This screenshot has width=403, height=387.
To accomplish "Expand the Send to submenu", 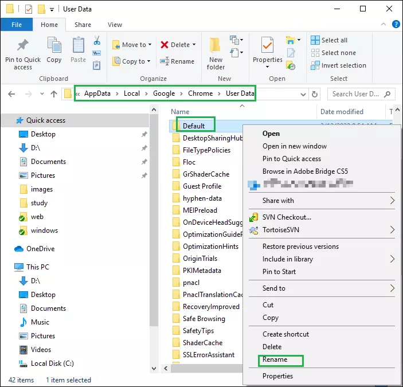I will coord(392,288).
